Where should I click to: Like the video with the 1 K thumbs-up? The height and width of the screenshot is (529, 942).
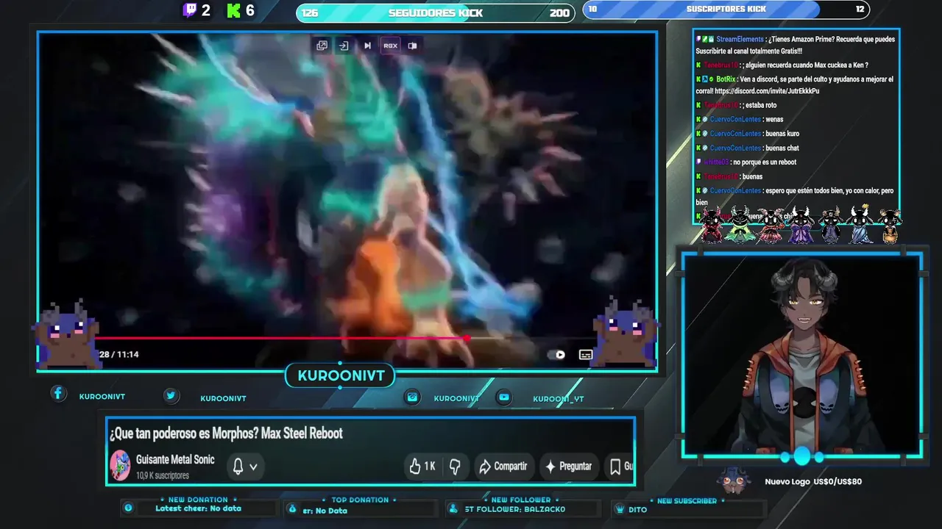pyautogui.click(x=422, y=466)
